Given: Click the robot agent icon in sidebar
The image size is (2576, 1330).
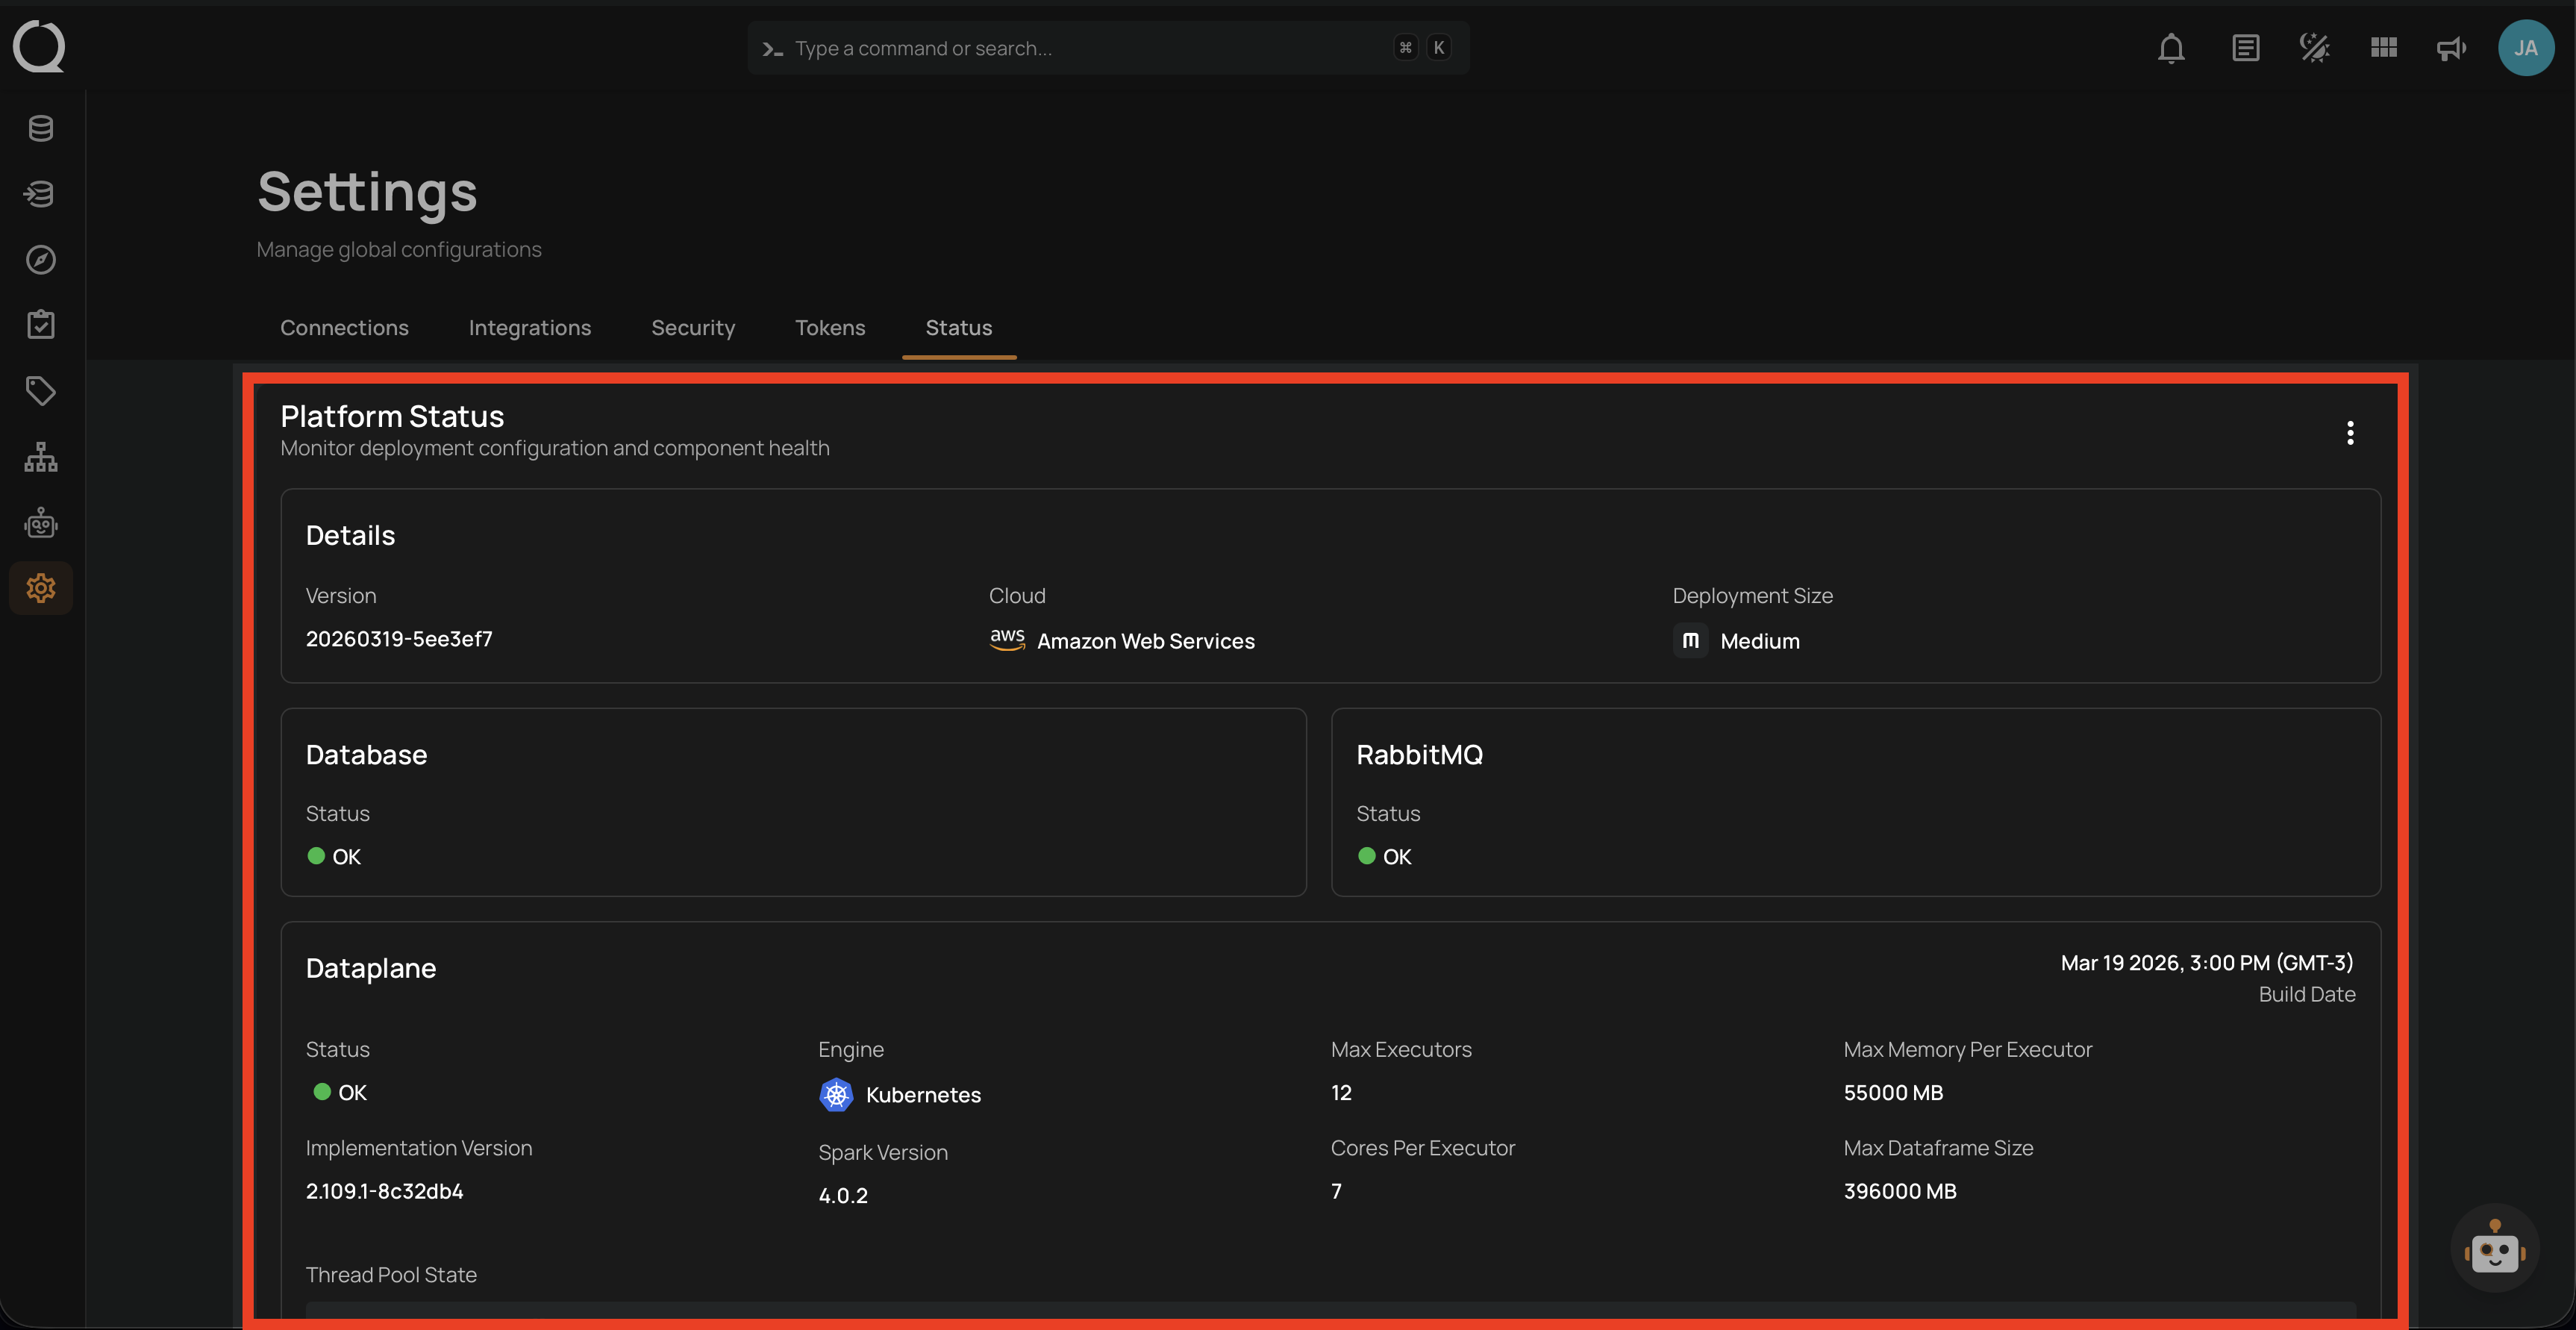Looking at the screenshot, I should point(41,523).
